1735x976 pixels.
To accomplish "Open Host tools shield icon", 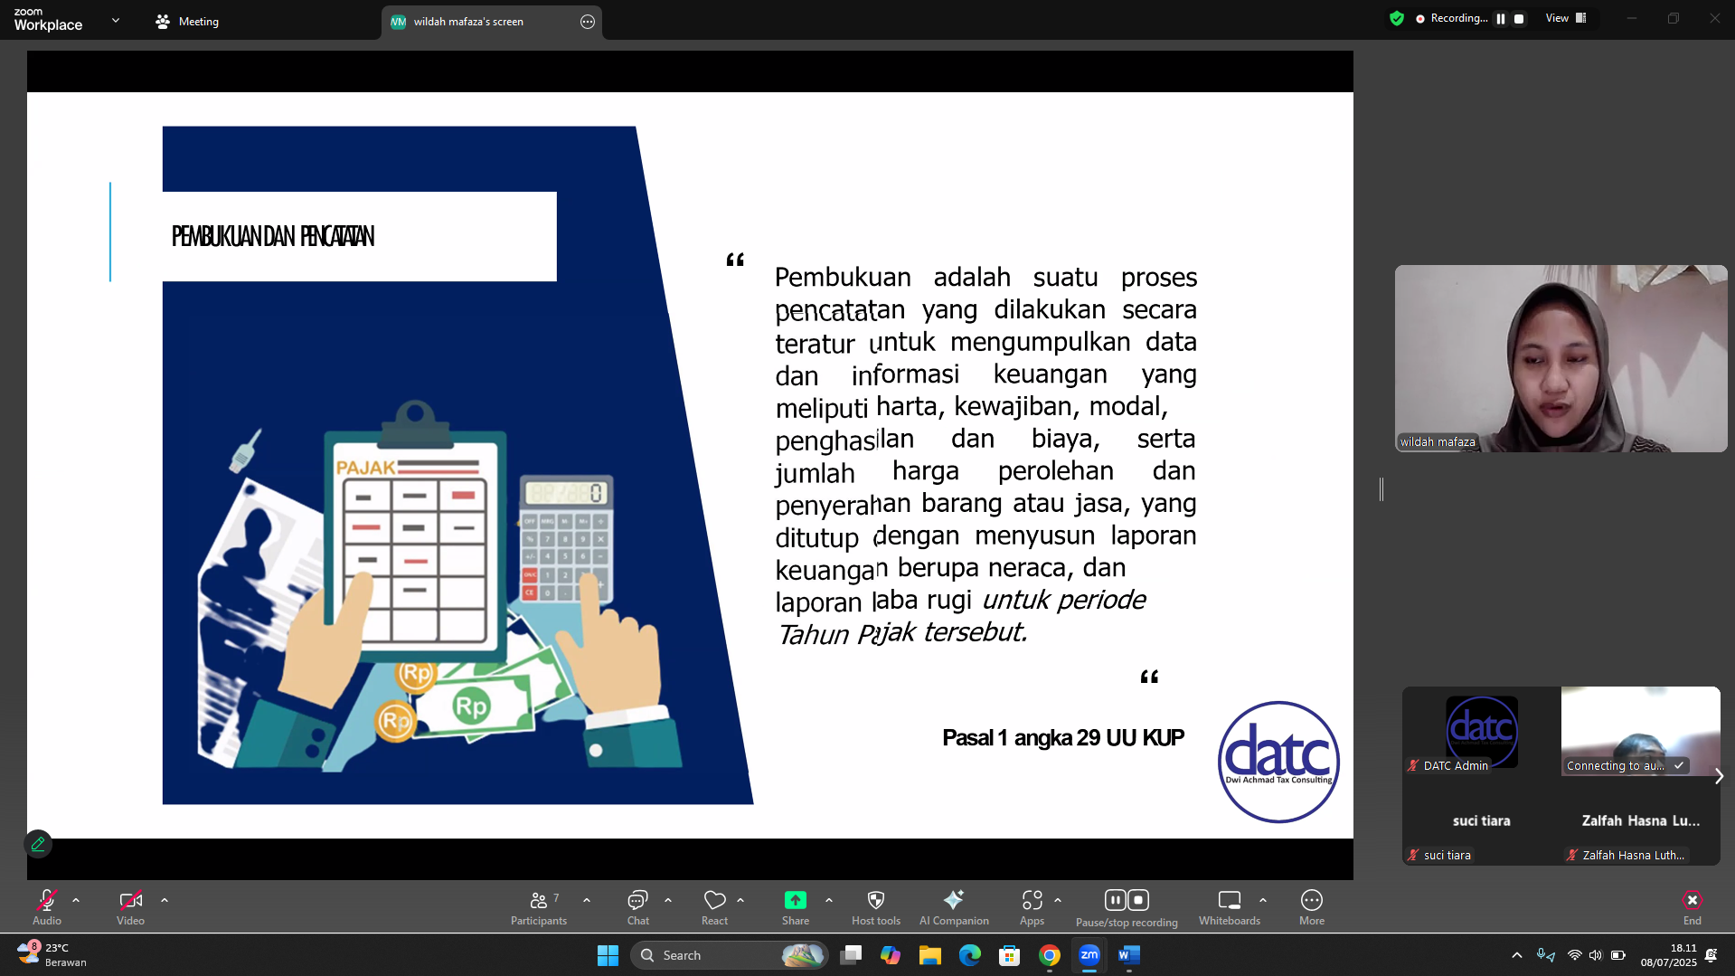I will point(875,900).
